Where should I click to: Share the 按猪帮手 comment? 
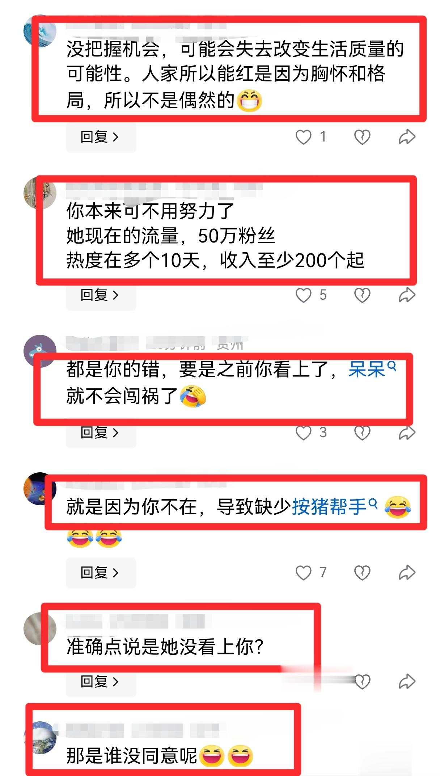pyautogui.click(x=407, y=572)
